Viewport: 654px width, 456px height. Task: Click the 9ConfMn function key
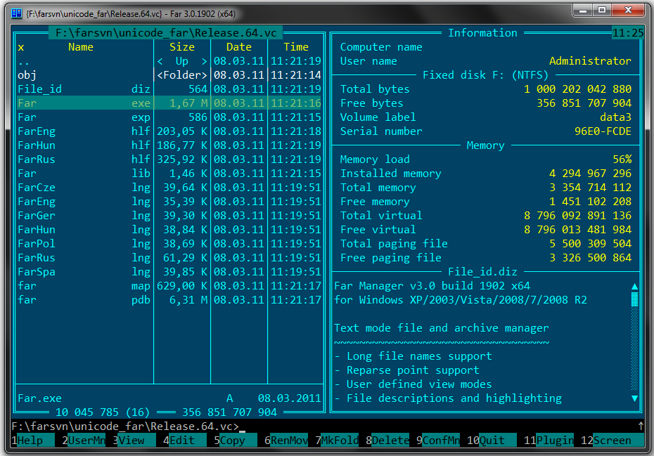[x=437, y=440]
